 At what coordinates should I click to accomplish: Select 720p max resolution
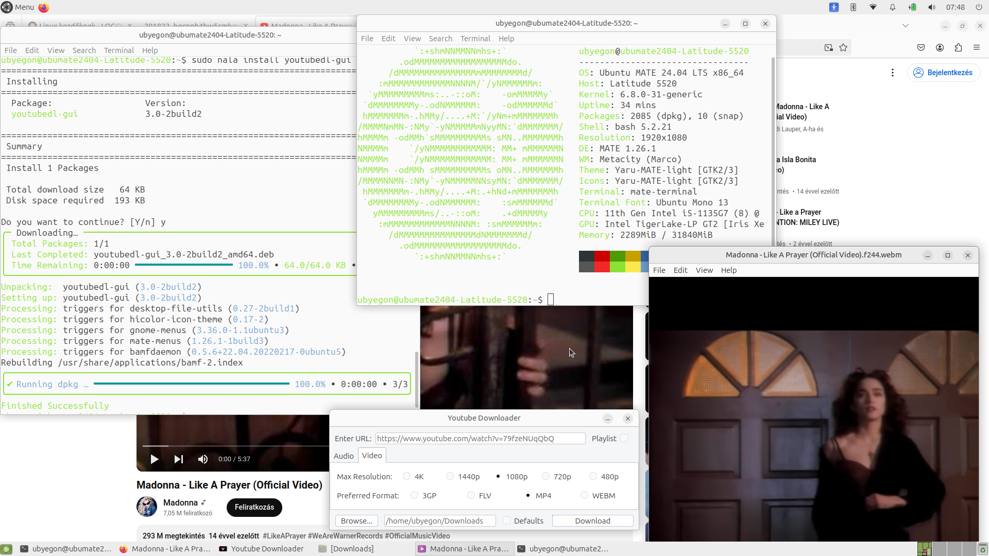pyautogui.click(x=546, y=476)
